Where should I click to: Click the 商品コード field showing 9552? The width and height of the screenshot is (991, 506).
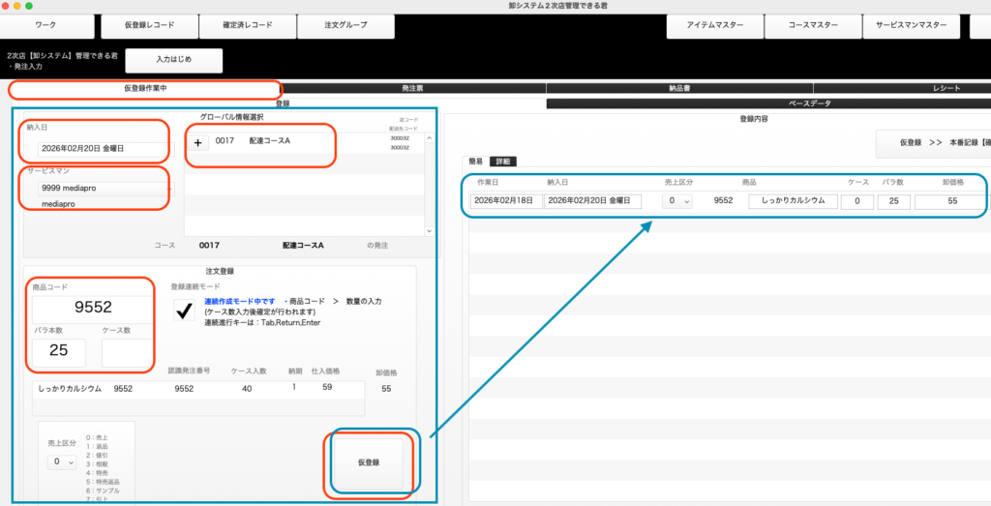93,307
